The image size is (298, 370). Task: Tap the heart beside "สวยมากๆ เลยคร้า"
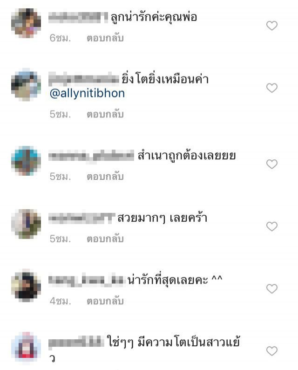271,226
